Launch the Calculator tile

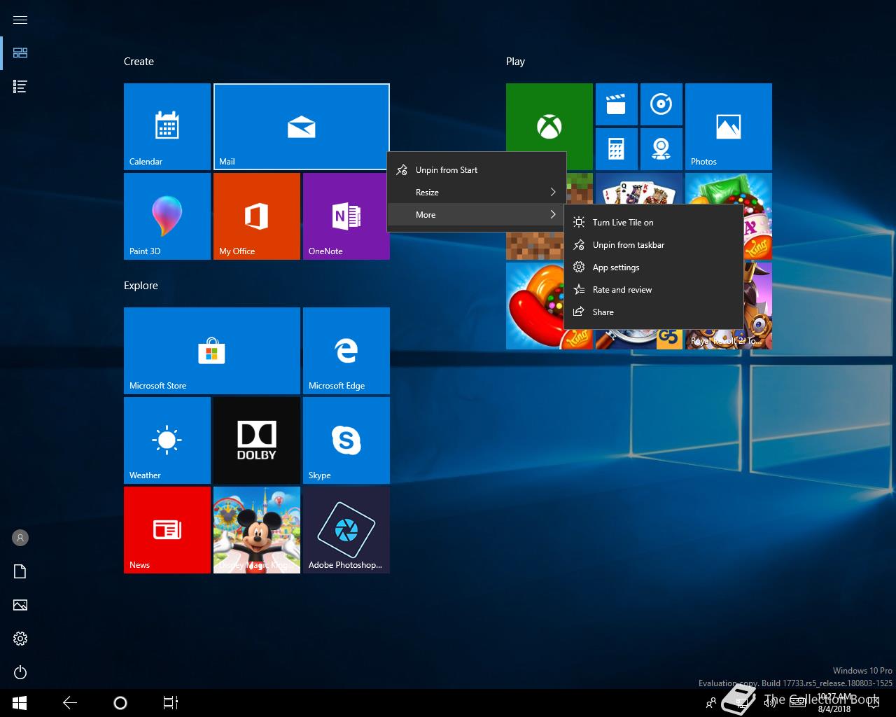(616, 148)
